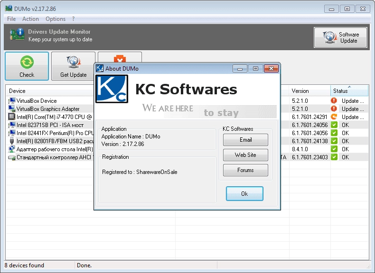The width and height of the screenshot is (375, 273).
Task: Click 'Registered to : SharewareOnSale' text
Action: [140, 172]
